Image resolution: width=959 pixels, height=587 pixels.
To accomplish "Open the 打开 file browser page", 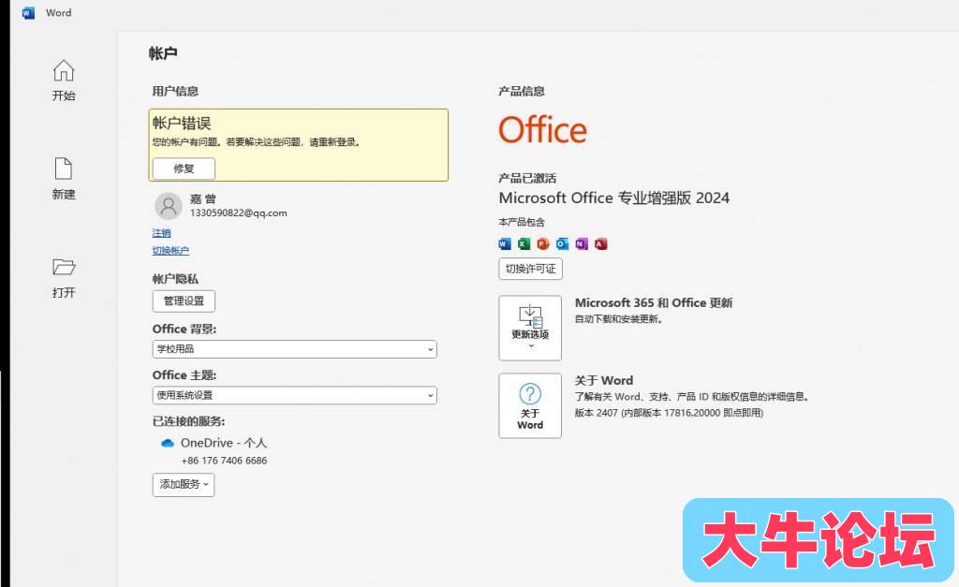I will [x=64, y=278].
